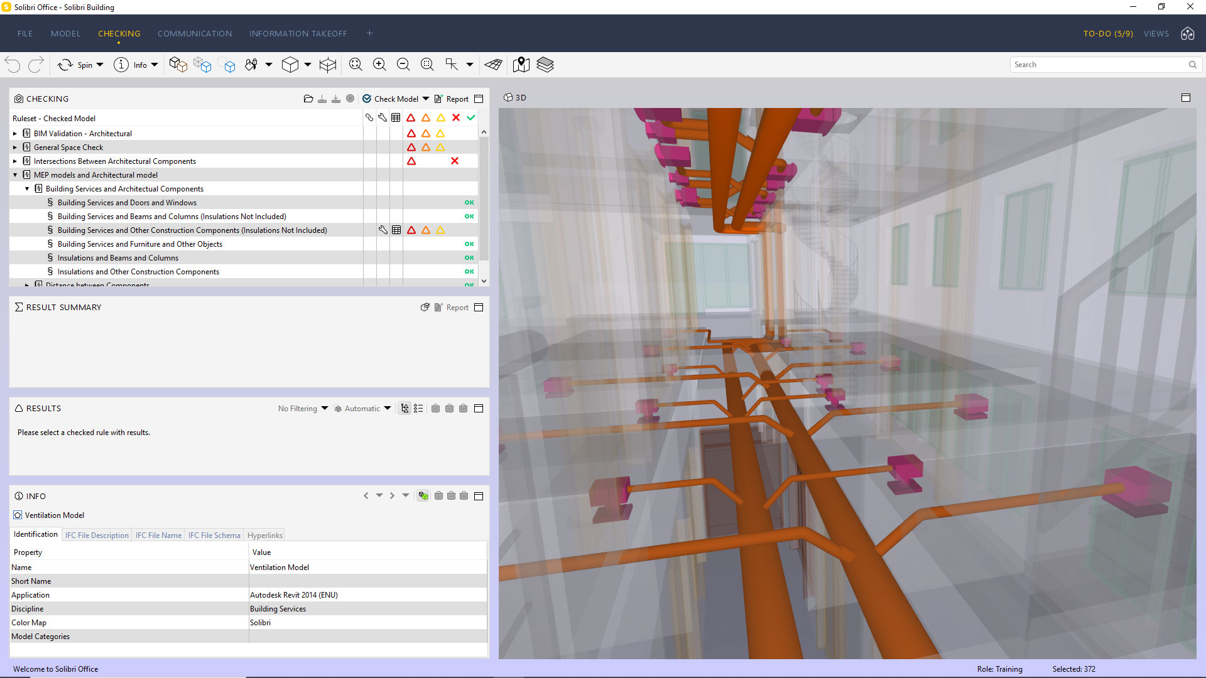The width and height of the screenshot is (1206, 678).
Task: Click the wrench icon in ruleset header
Action: click(383, 117)
